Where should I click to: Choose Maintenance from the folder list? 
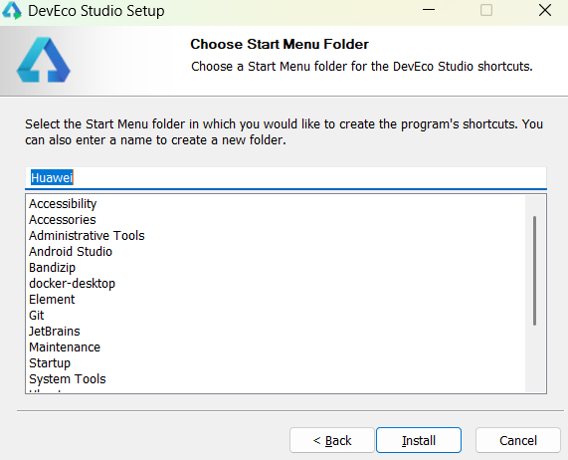click(x=65, y=347)
